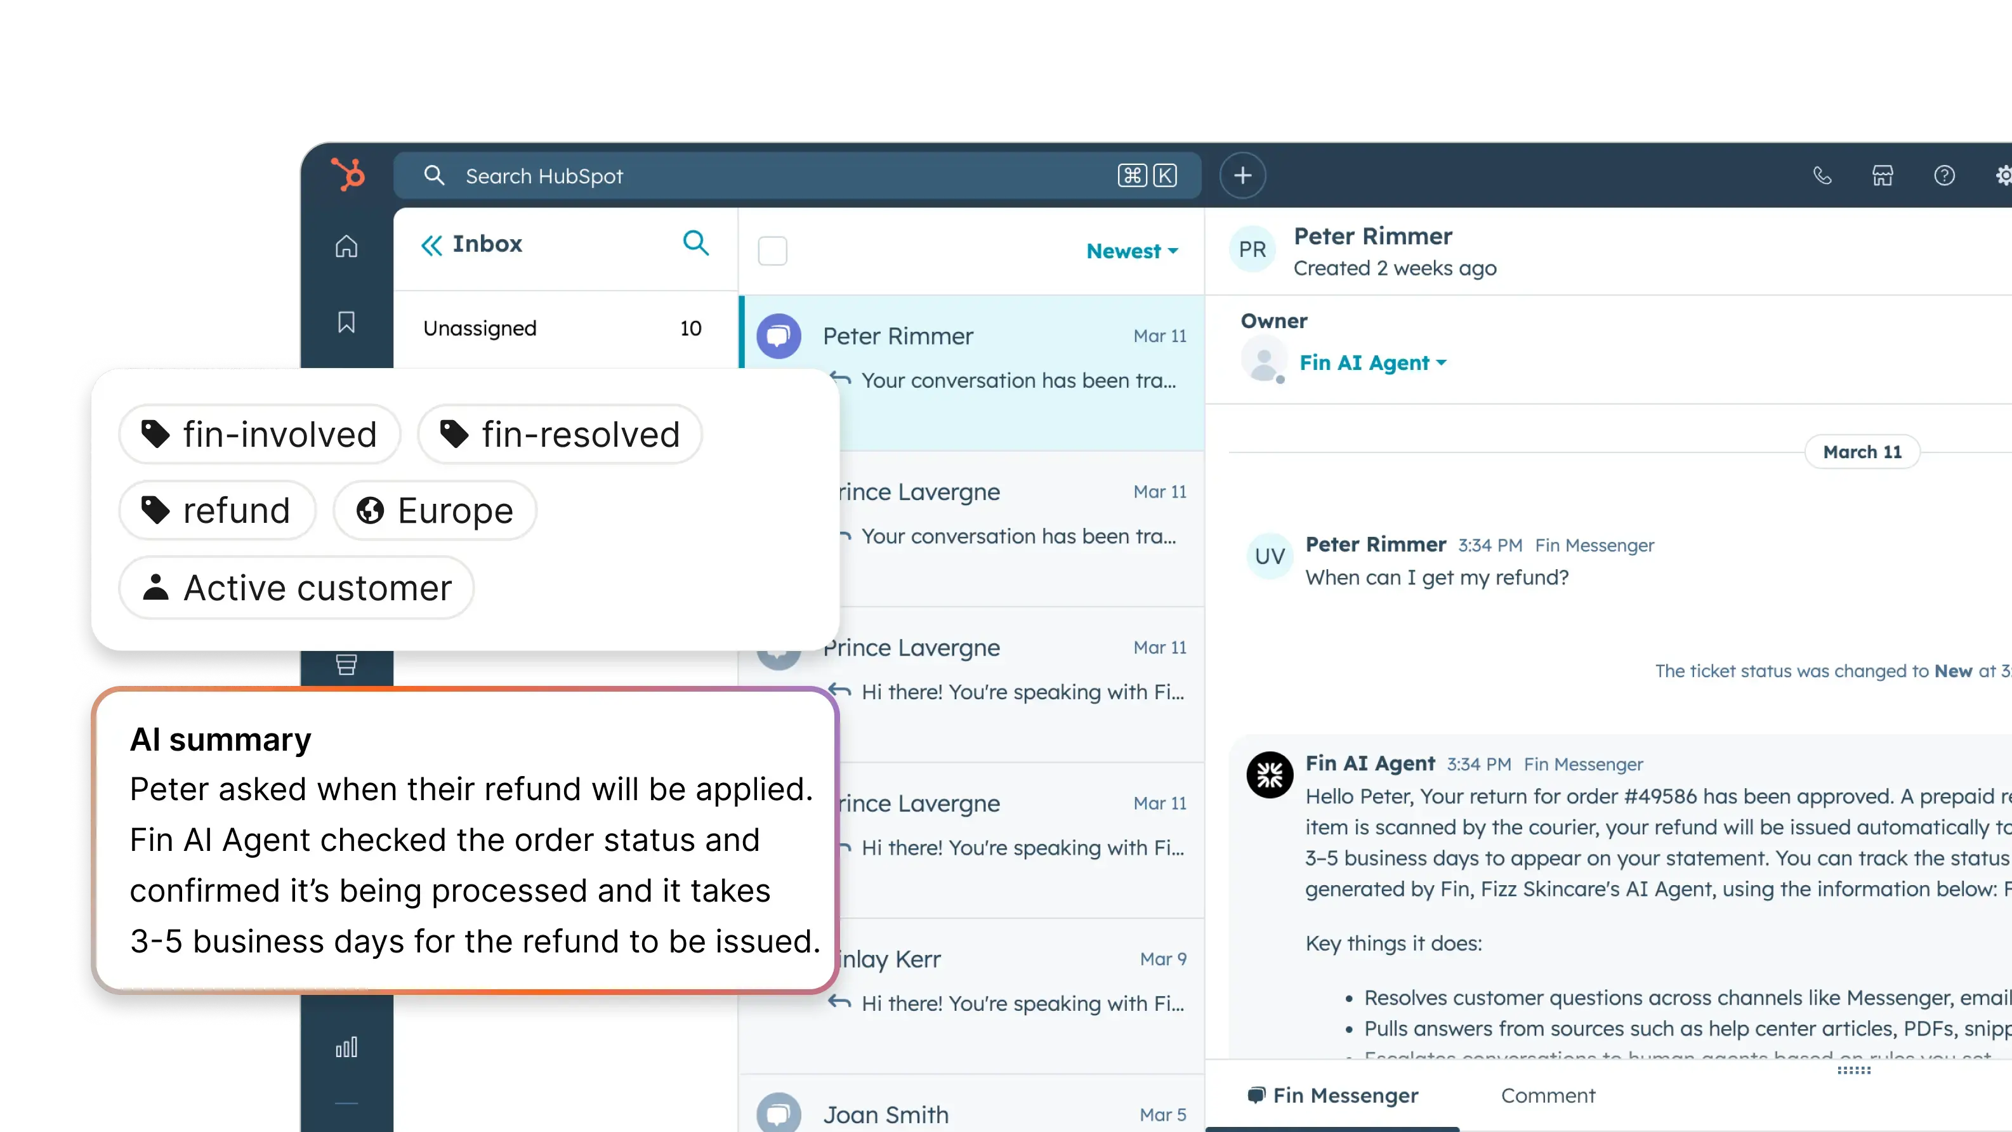Open the phone calling icon
Screen dimensions: 2012x1132
coord(1822,175)
